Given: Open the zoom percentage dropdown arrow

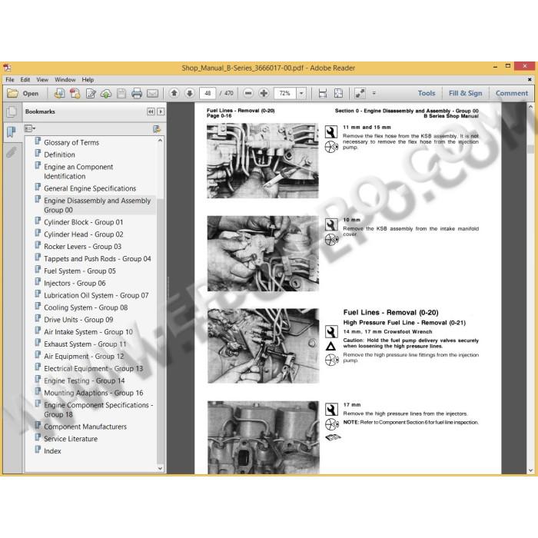Looking at the screenshot, I should point(301,93).
